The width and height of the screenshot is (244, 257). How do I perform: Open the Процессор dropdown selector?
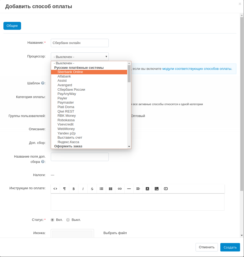79,57
